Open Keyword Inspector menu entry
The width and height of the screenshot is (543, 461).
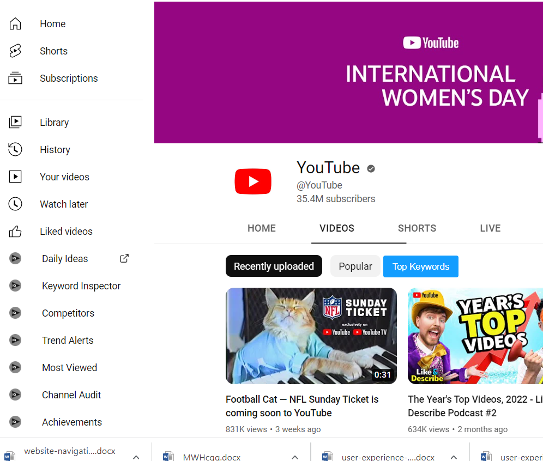[x=81, y=286]
